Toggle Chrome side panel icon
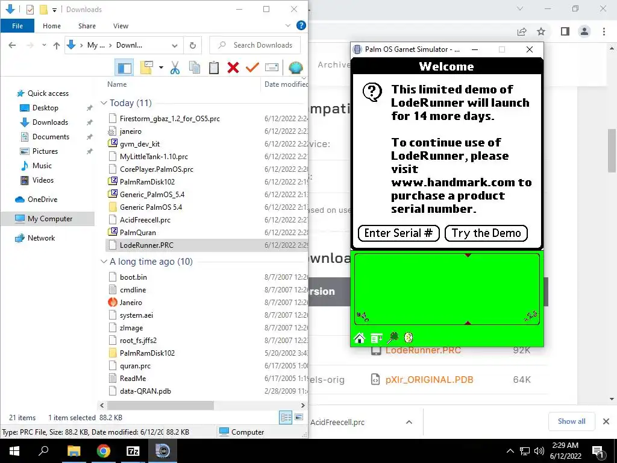 (565, 31)
